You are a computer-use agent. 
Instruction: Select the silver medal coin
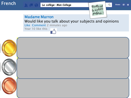[9, 67]
